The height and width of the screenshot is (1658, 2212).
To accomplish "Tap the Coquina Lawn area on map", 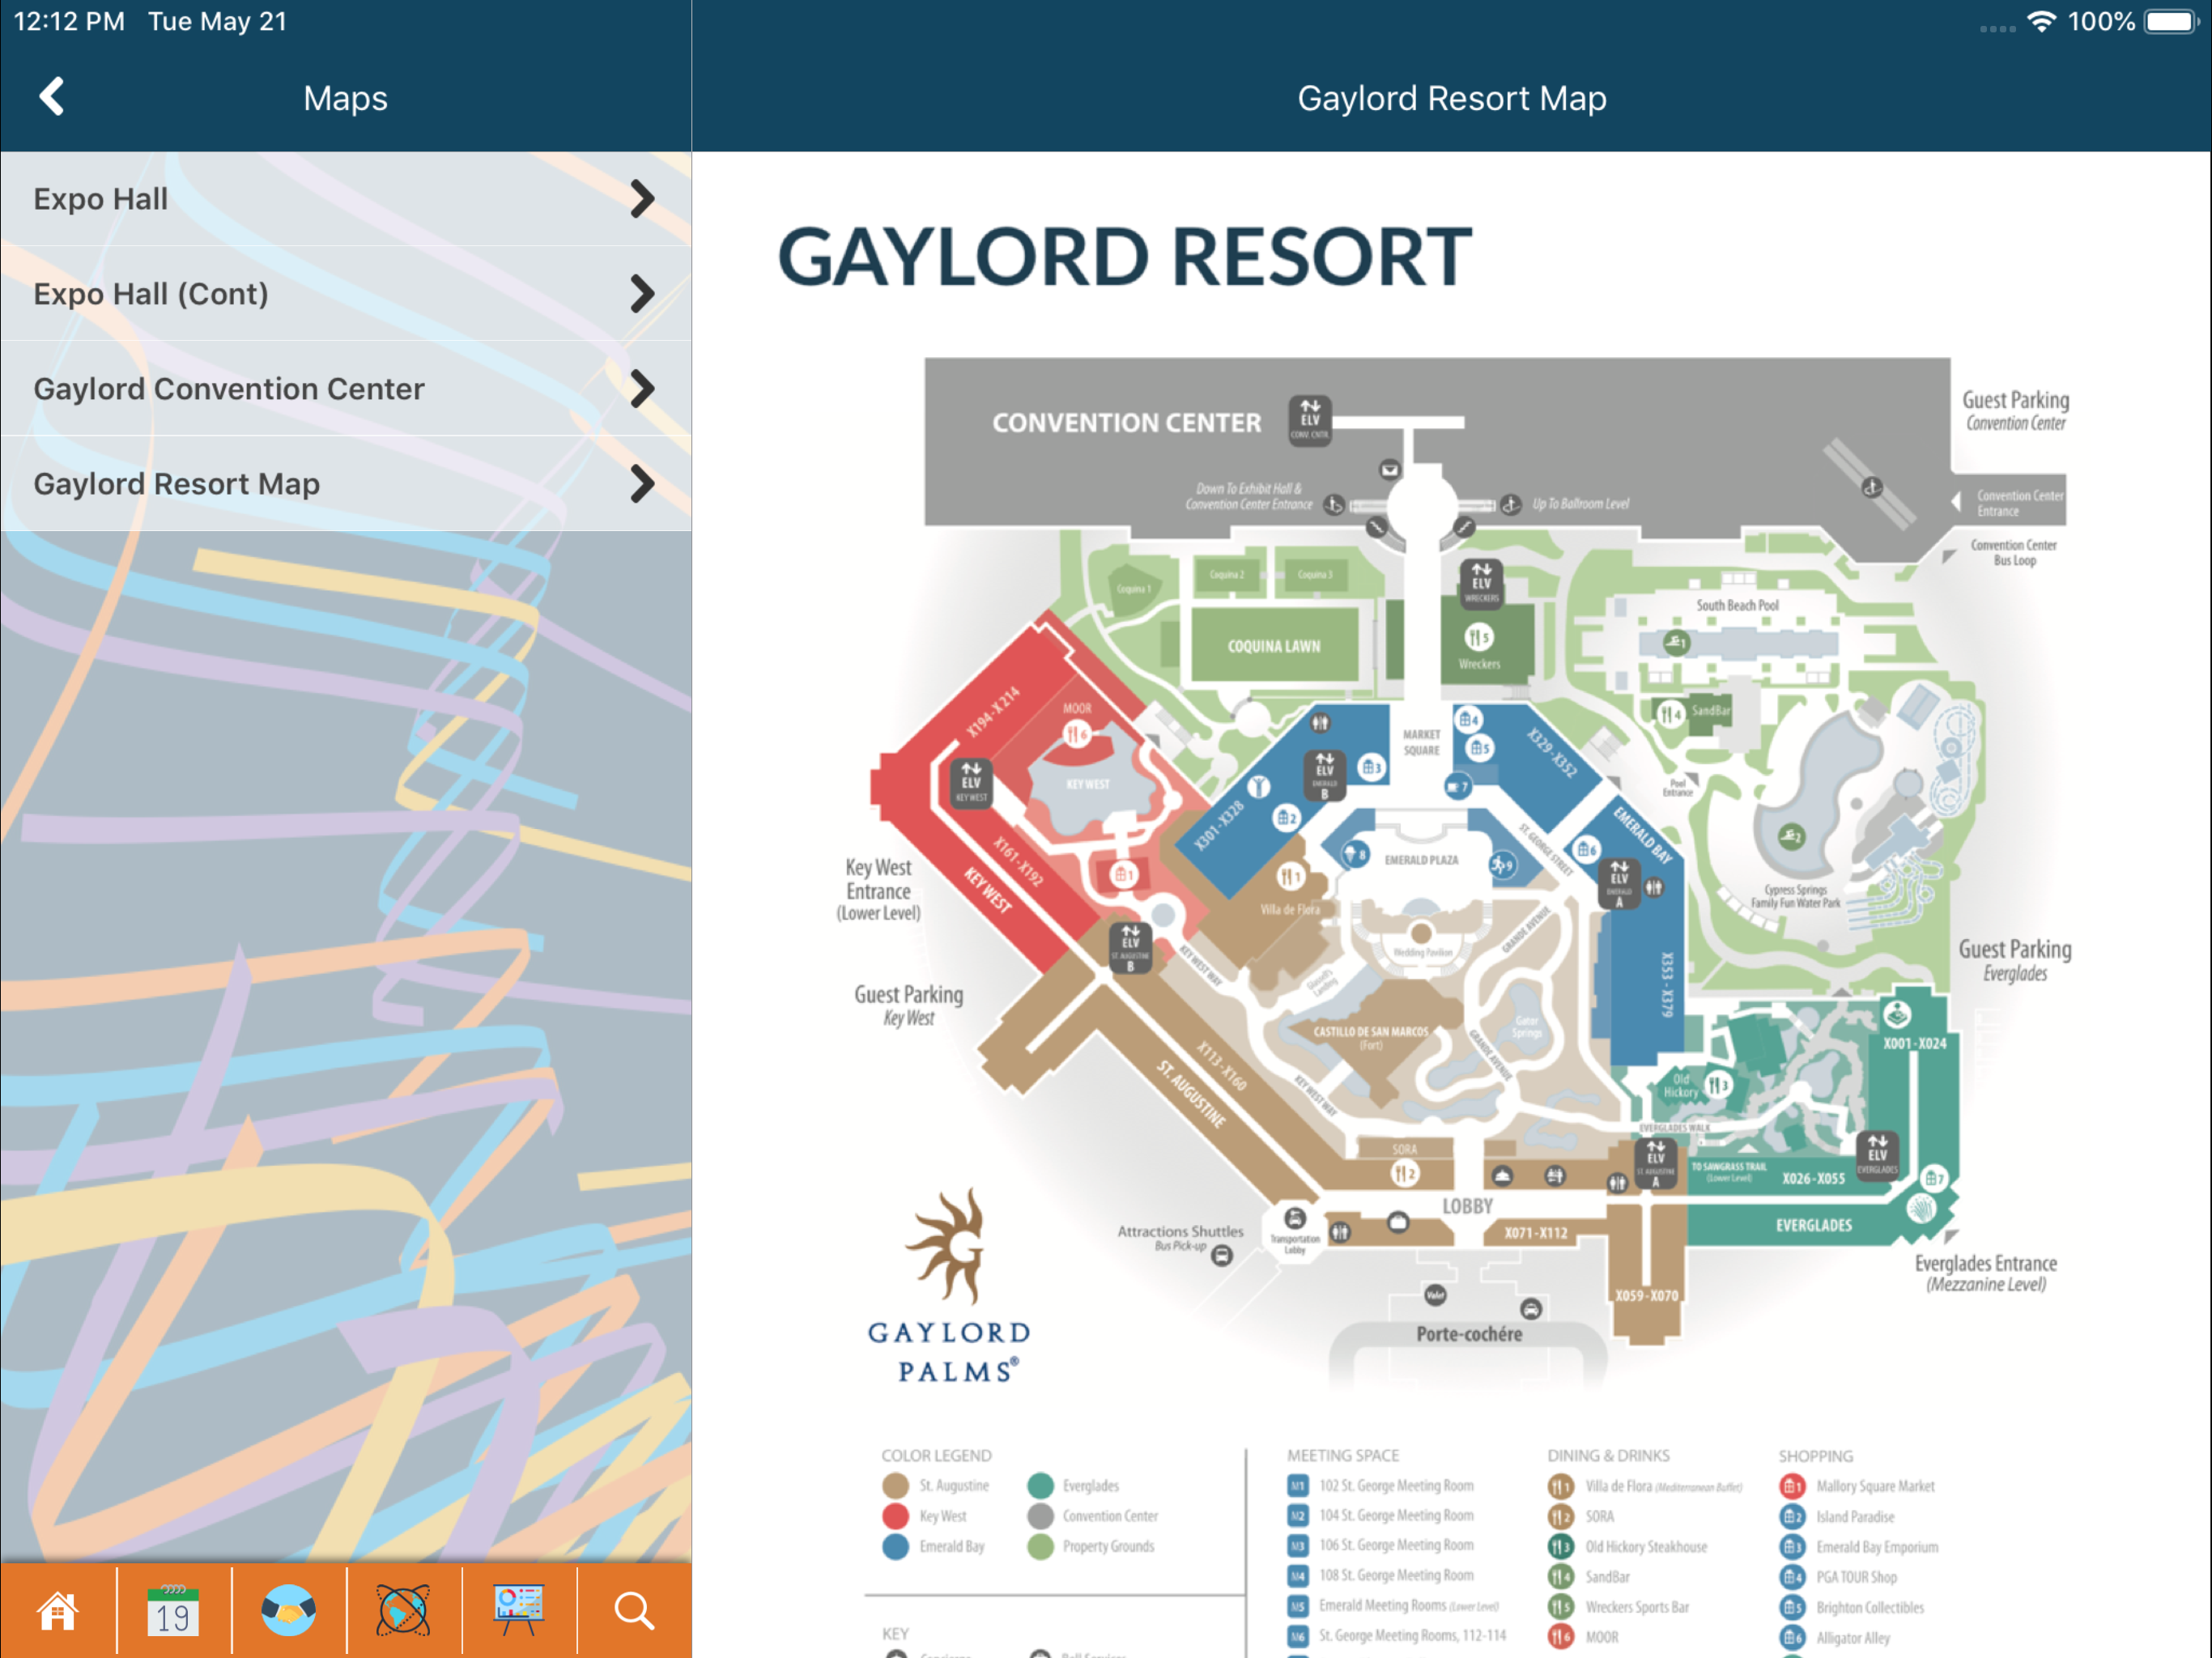I will (1274, 645).
